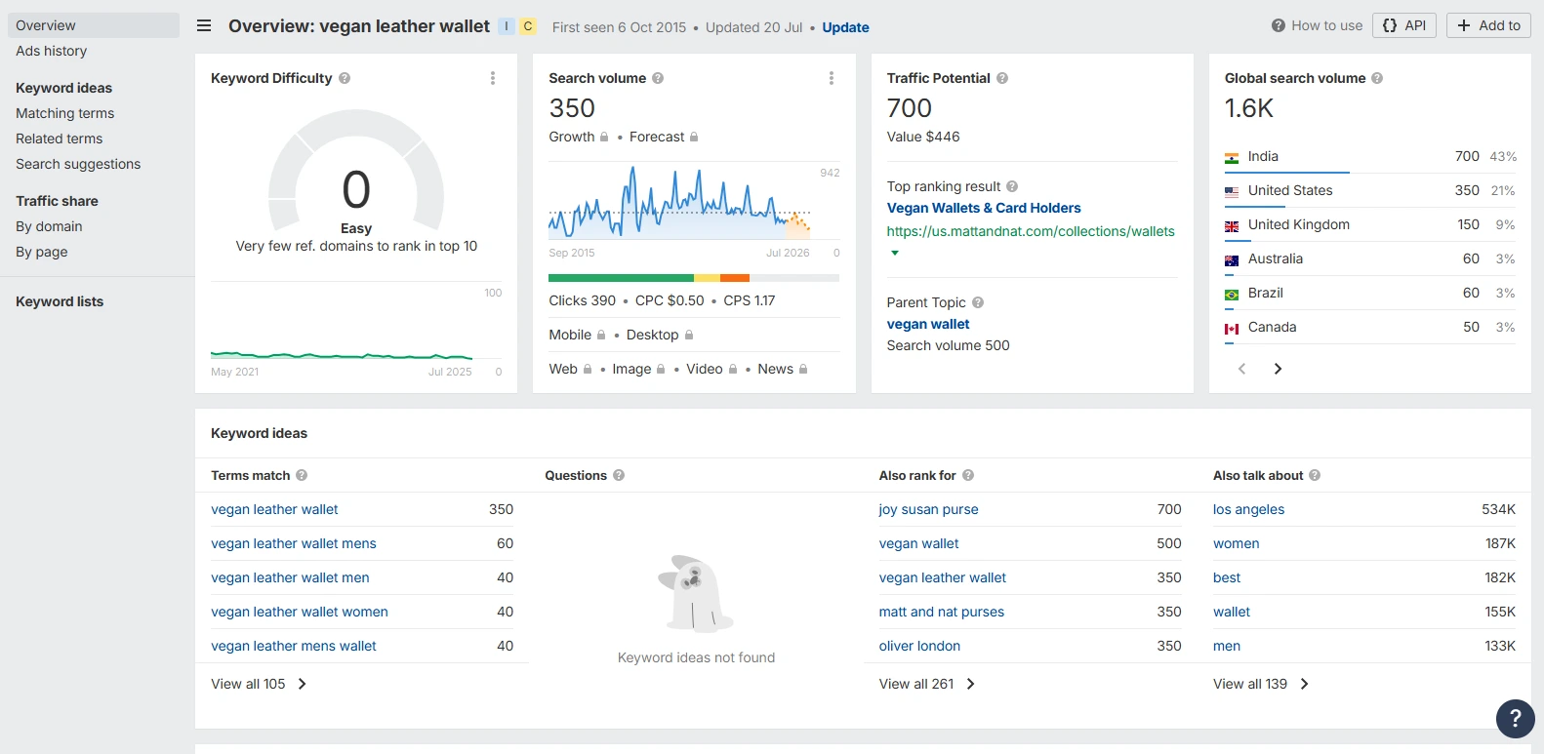Open Keyword Difficulty card three-dot menu

coord(493,78)
